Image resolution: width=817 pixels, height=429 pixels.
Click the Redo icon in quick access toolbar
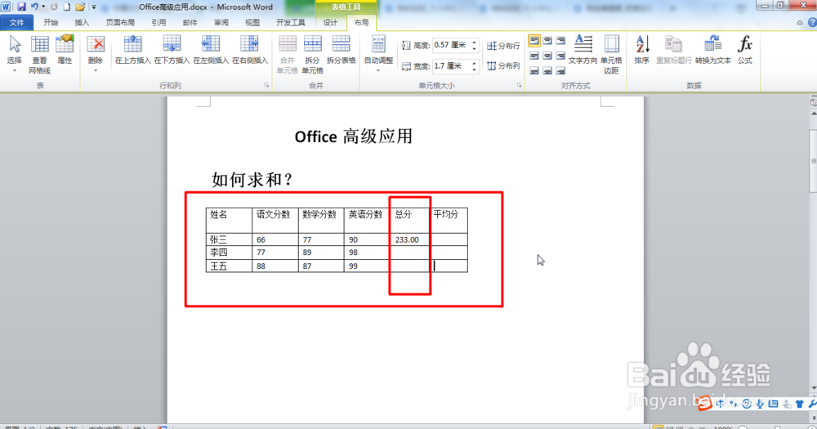(x=54, y=7)
